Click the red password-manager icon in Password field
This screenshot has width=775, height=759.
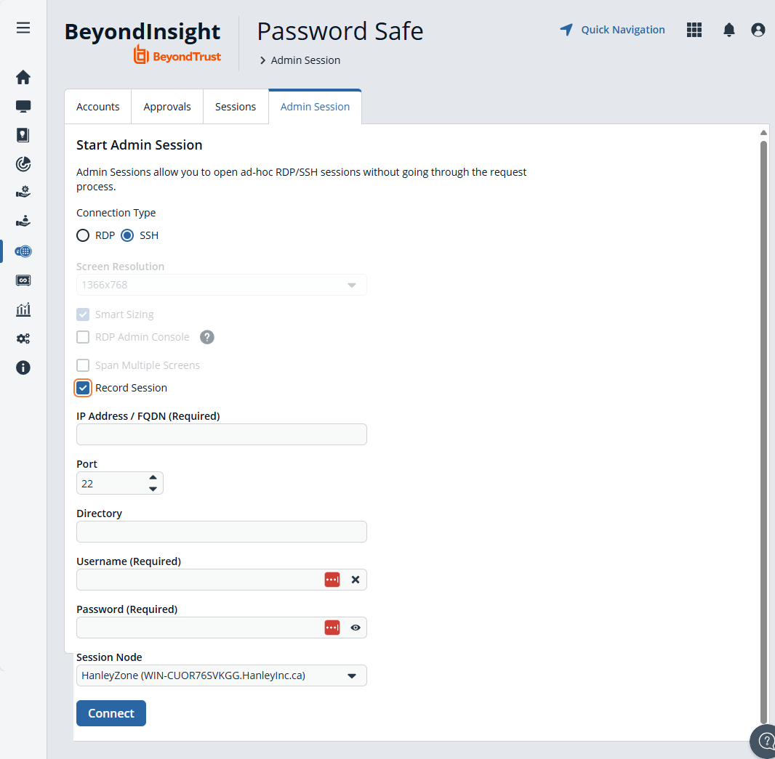(x=332, y=628)
